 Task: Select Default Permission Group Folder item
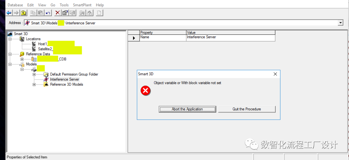pyautogui.click(x=74, y=74)
